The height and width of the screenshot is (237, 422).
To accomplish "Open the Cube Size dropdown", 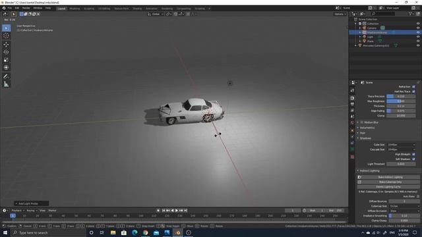I will click(401, 145).
